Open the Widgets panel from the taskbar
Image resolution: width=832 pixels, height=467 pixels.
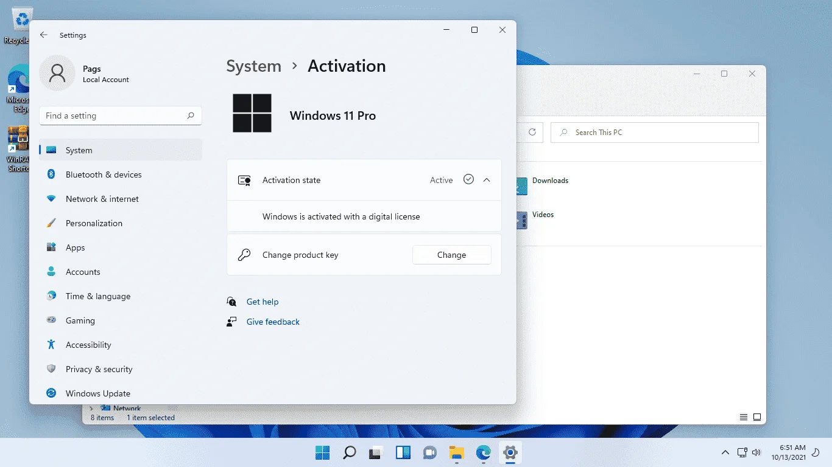(x=403, y=452)
